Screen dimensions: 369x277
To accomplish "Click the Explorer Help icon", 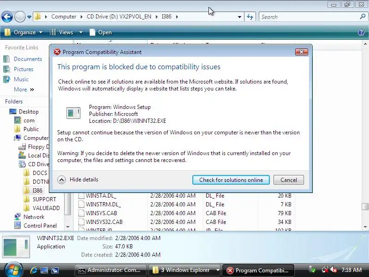I will (x=361, y=32).
